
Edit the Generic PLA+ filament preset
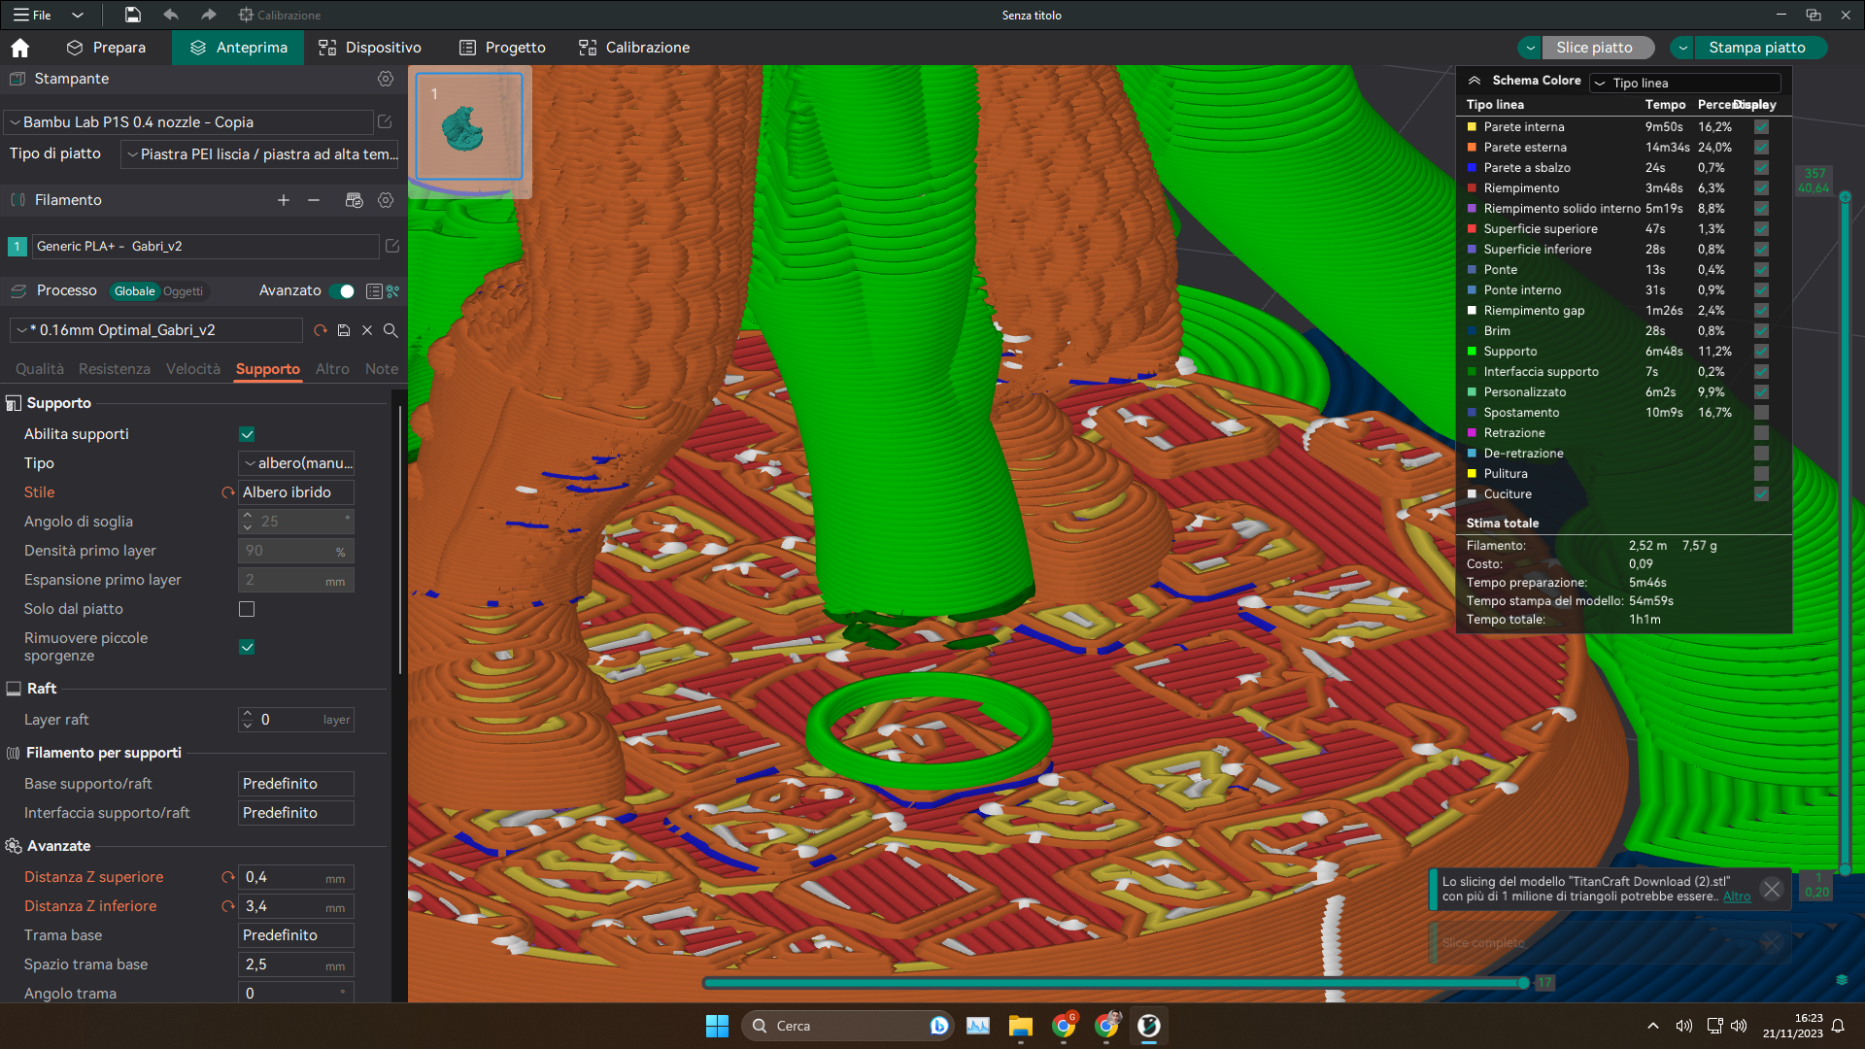(391, 246)
